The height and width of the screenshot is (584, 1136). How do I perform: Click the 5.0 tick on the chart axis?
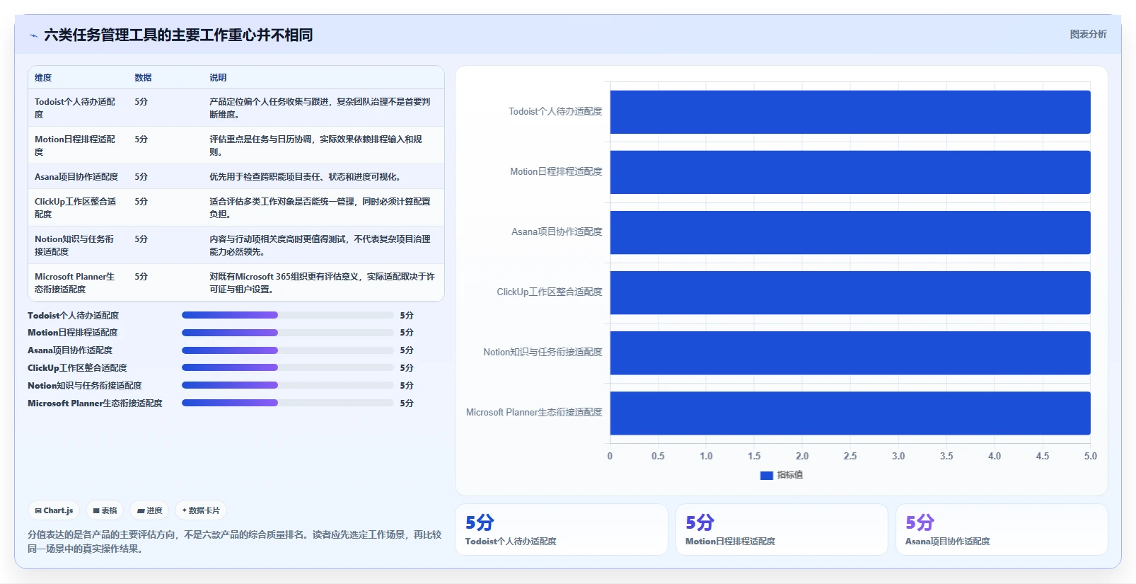[1091, 456]
